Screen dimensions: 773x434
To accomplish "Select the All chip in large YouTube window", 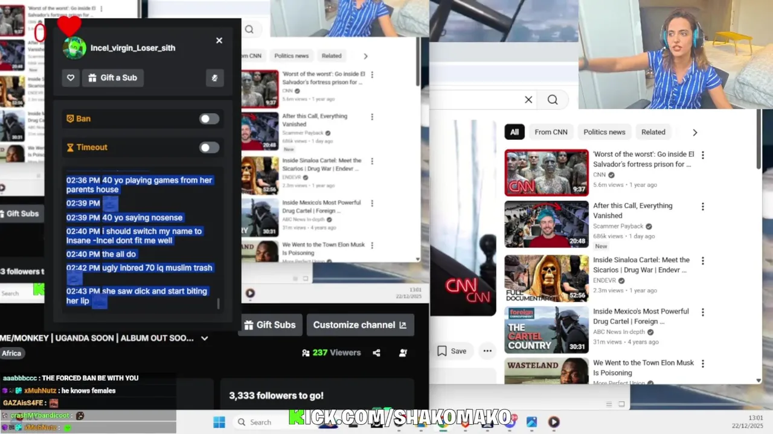I will (515, 132).
